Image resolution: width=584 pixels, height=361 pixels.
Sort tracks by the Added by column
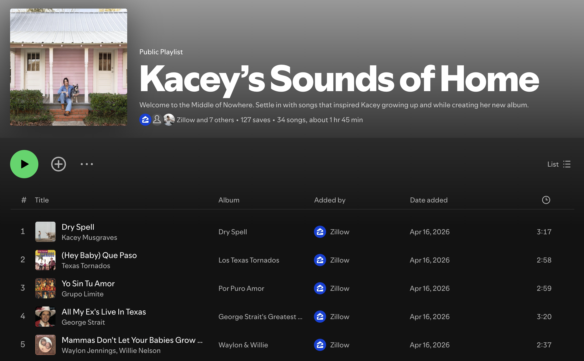coord(330,200)
